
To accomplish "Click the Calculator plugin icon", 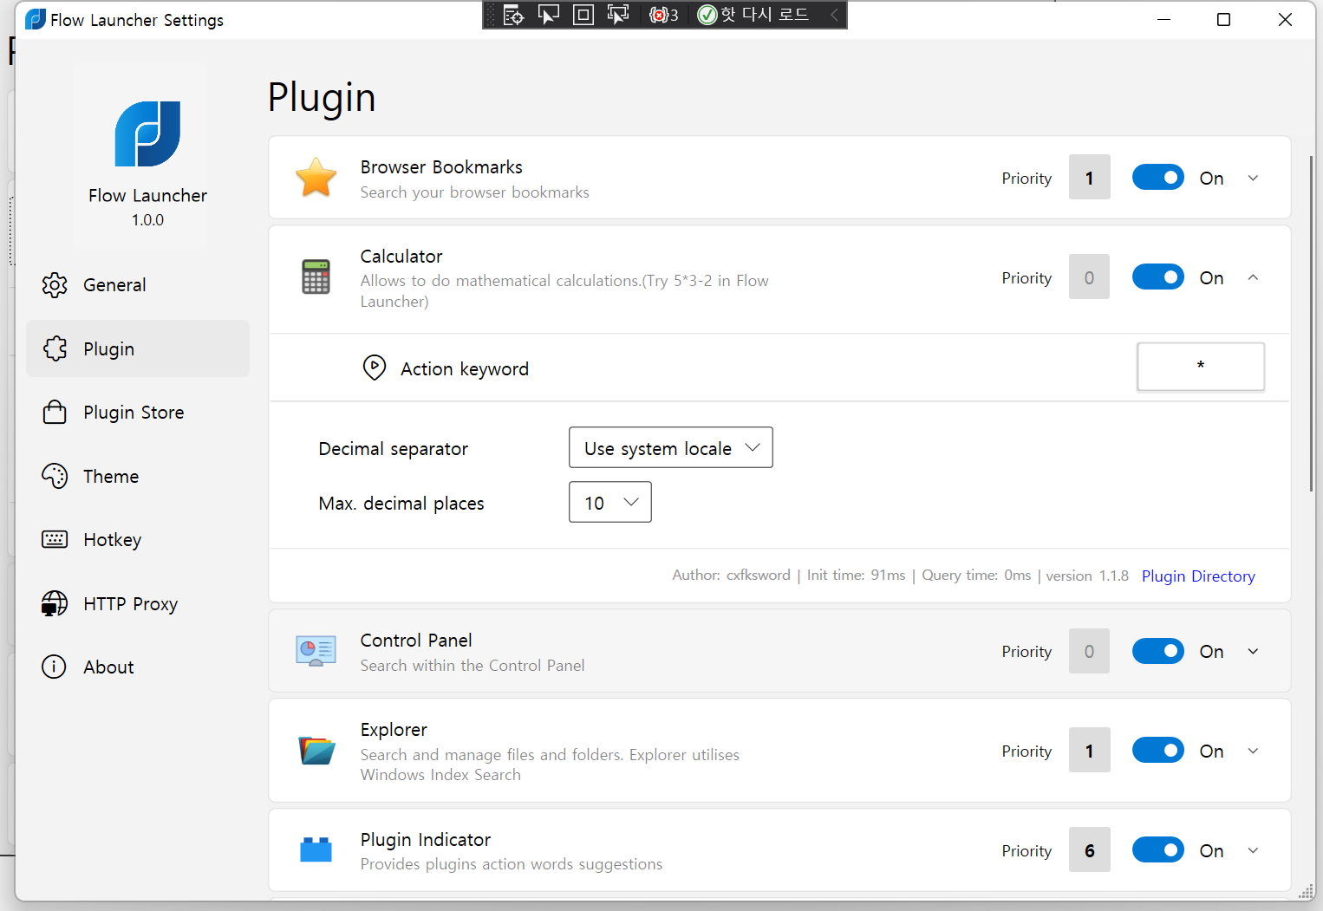I will (316, 277).
